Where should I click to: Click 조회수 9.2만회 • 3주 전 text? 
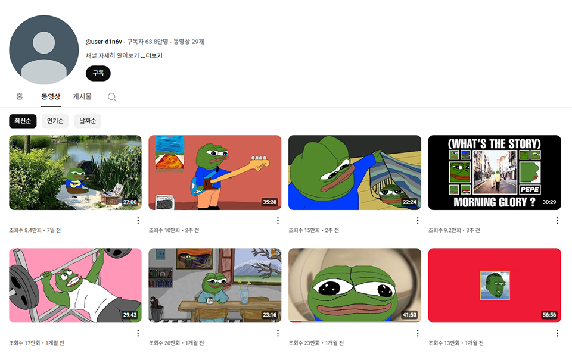pos(454,230)
